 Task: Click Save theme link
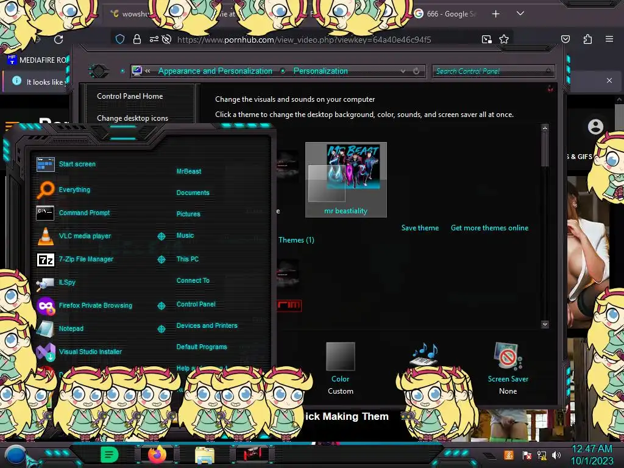(420, 228)
